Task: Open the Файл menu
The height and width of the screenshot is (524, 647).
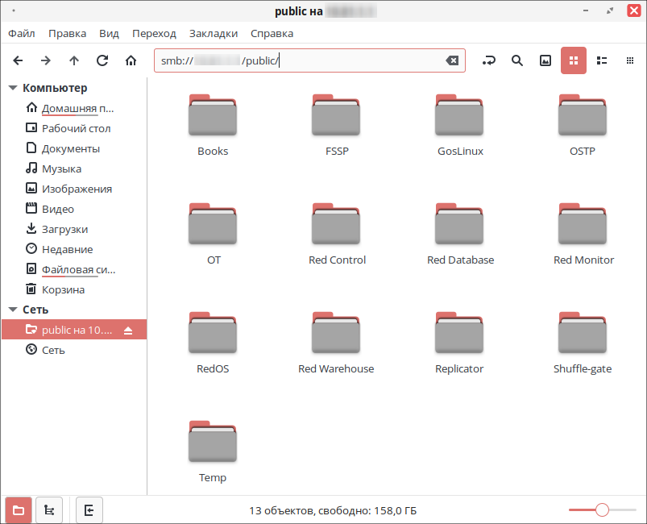Action: [x=22, y=33]
